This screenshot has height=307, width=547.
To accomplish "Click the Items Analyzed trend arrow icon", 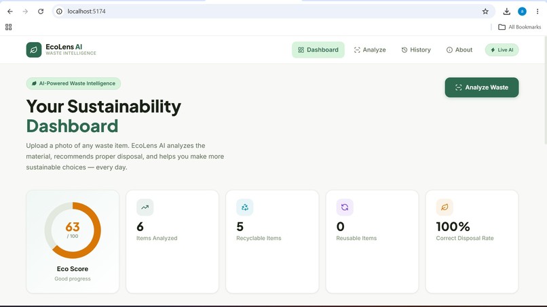I will point(145,207).
